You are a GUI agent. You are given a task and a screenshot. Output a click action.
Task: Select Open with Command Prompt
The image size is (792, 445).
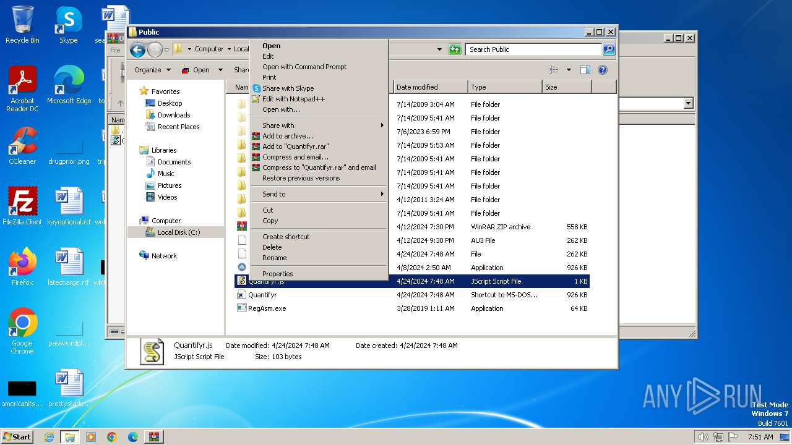(x=319, y=67)
